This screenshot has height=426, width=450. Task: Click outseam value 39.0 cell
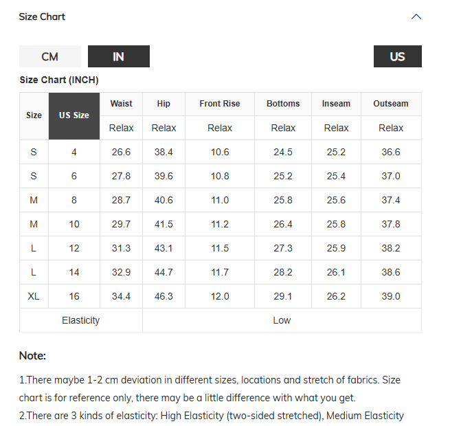pyautogui.click(x=391, y=296)
